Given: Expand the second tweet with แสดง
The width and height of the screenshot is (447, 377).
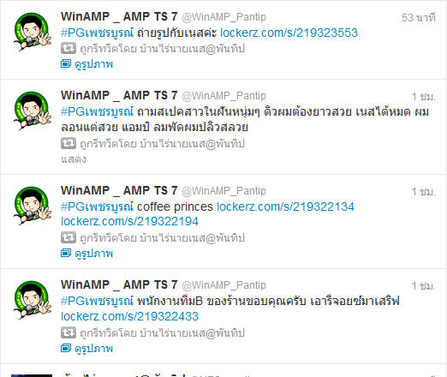Looking at the screenshot, I should tap(74, 159).
